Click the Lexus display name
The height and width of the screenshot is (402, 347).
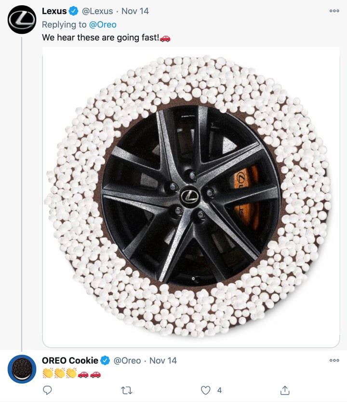[x=54, y=11]
